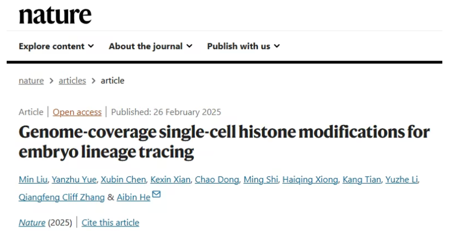Screen dimensions: 449x231
Task: Open author Yanzhu Yue's link
Action: coord(74,180)
